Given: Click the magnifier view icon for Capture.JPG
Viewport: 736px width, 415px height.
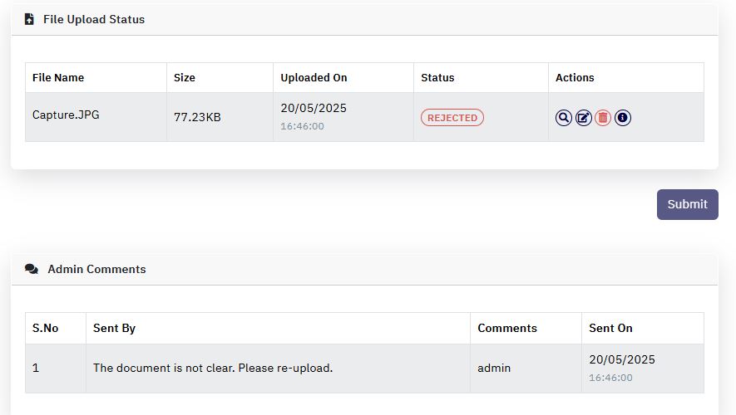Looking at the screenshot, I should click(x=563, y=118).
